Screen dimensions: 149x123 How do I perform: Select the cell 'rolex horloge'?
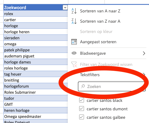tap(36, 68)
